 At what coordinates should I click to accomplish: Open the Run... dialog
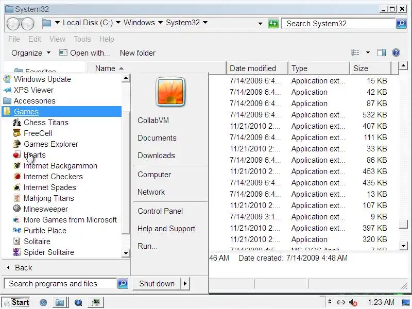click(147, 246)
